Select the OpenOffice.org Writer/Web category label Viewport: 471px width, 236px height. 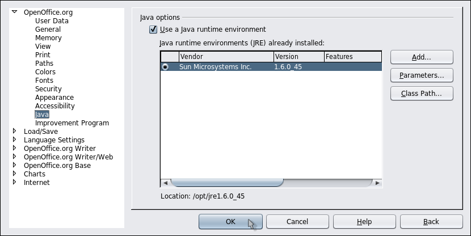coord(69,157)
